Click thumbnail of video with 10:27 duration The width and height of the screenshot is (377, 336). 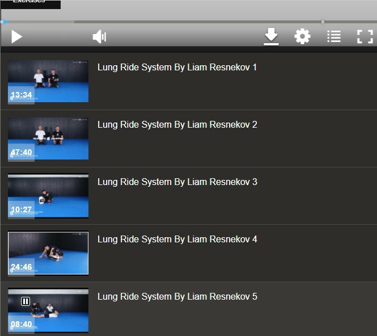point(48,195)
